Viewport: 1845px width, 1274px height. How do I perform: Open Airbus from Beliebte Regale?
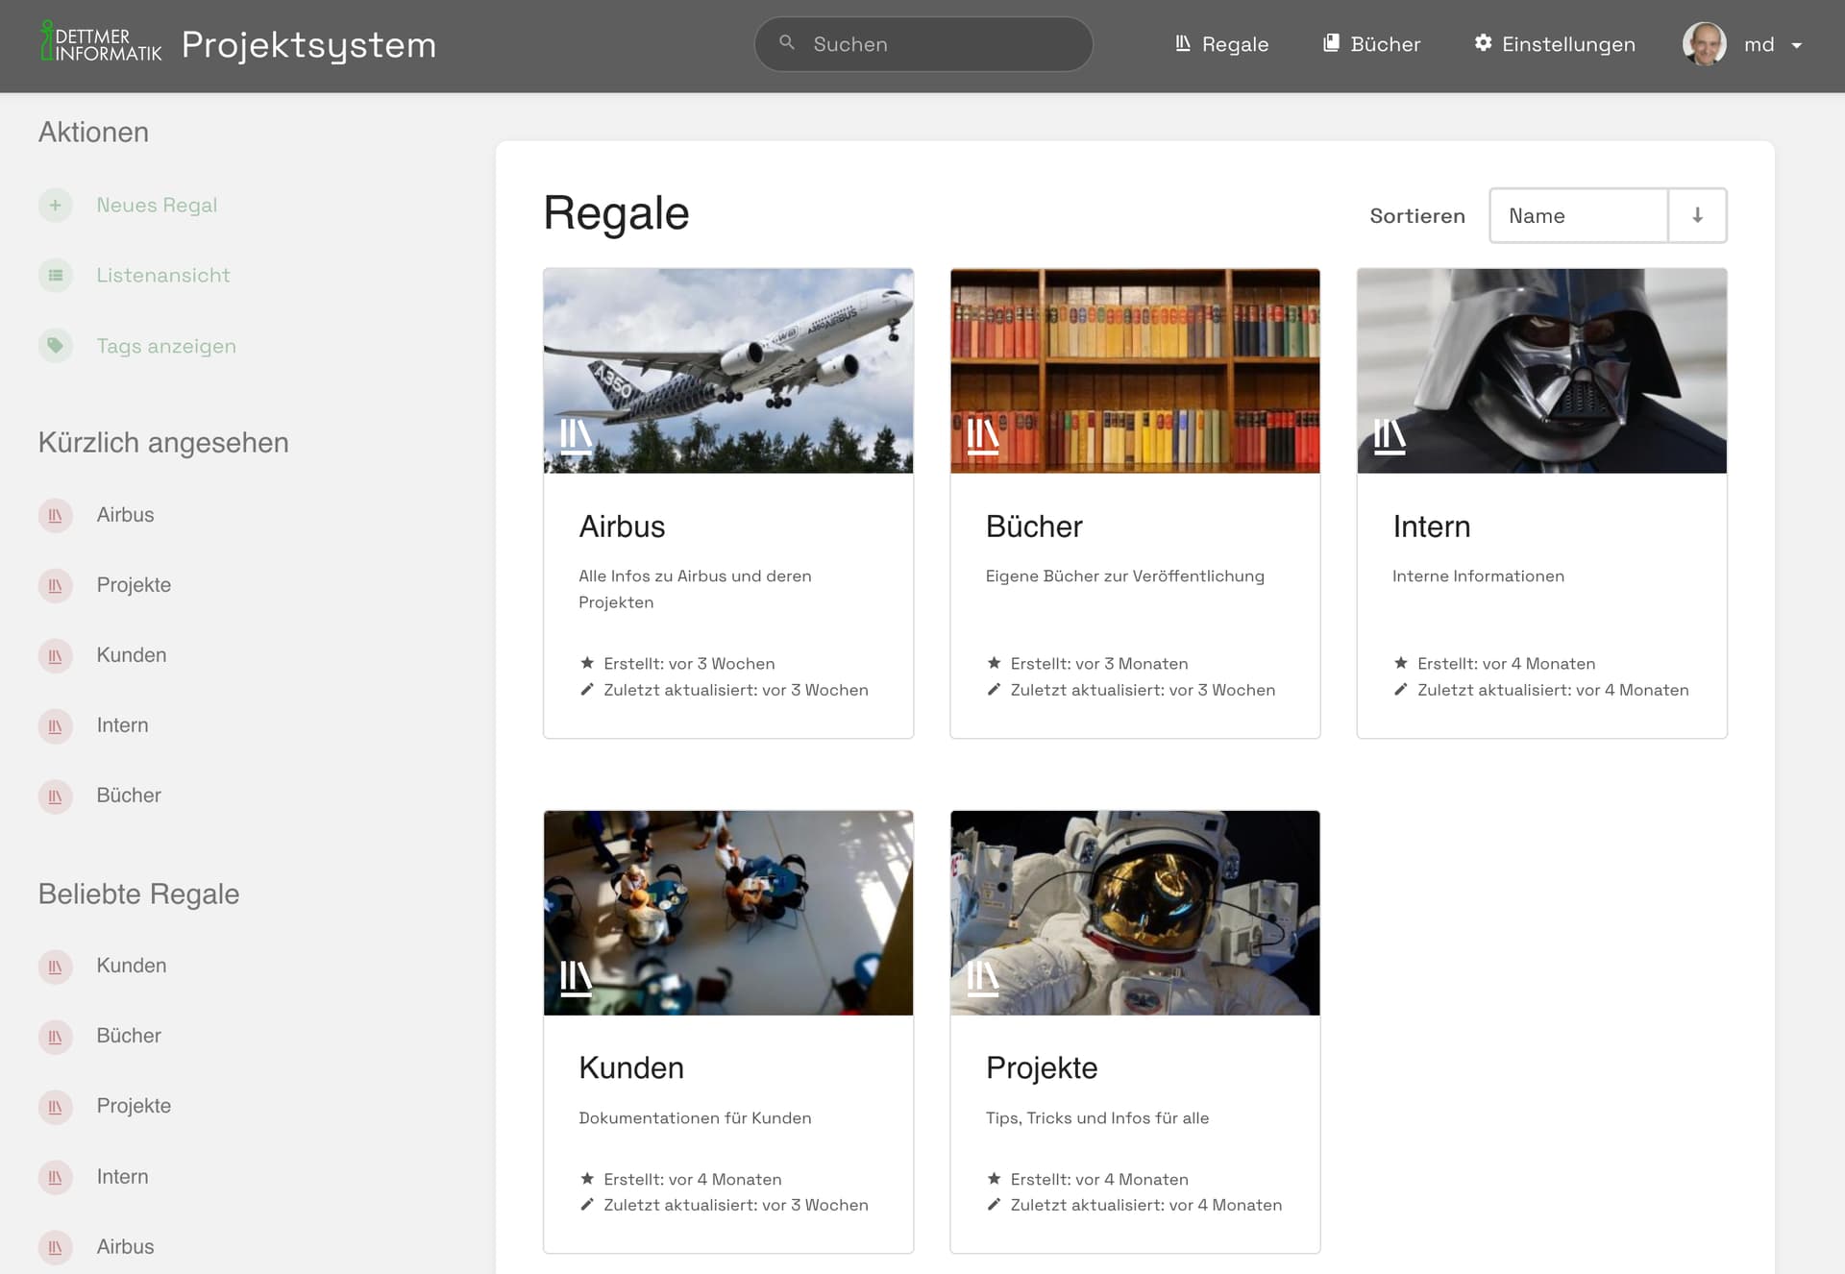point(125,1247)
